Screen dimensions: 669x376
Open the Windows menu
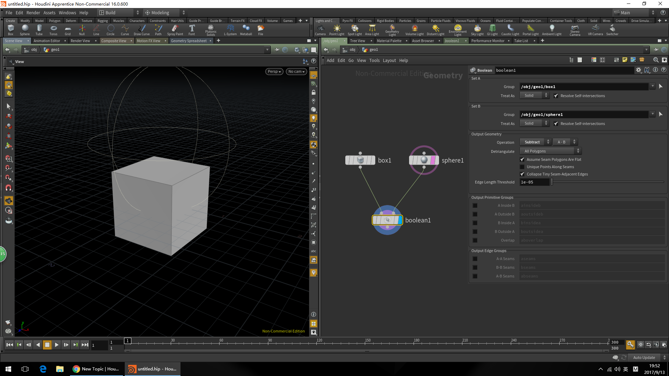coord(67,13)
